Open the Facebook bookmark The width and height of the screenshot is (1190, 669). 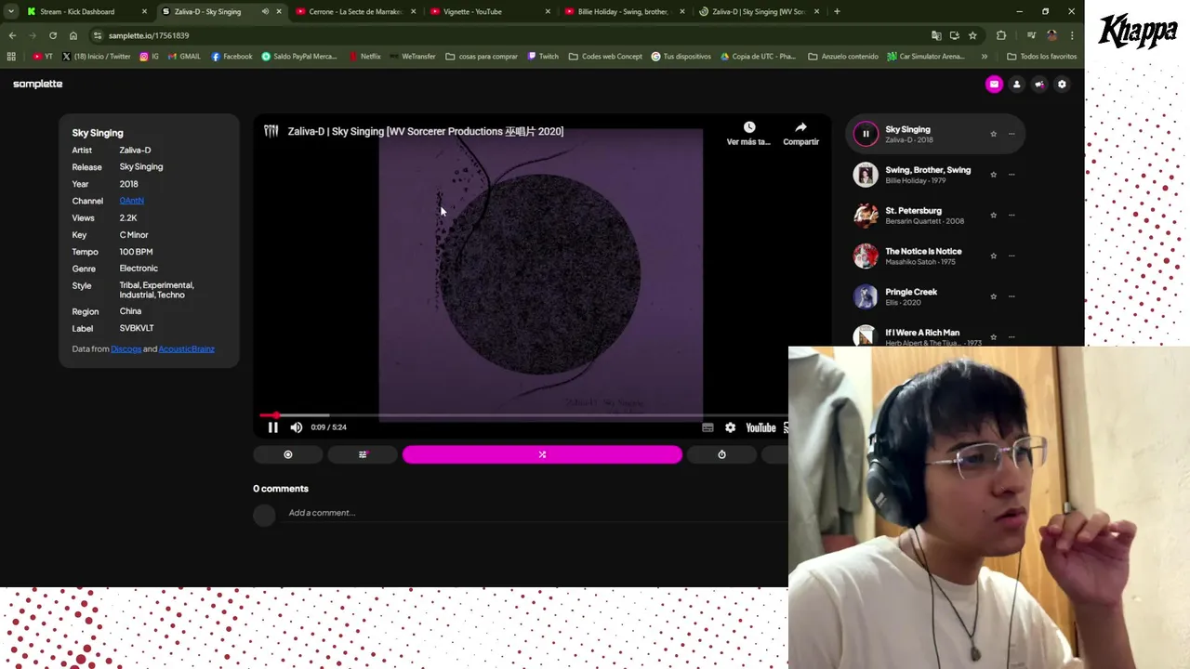231,57
